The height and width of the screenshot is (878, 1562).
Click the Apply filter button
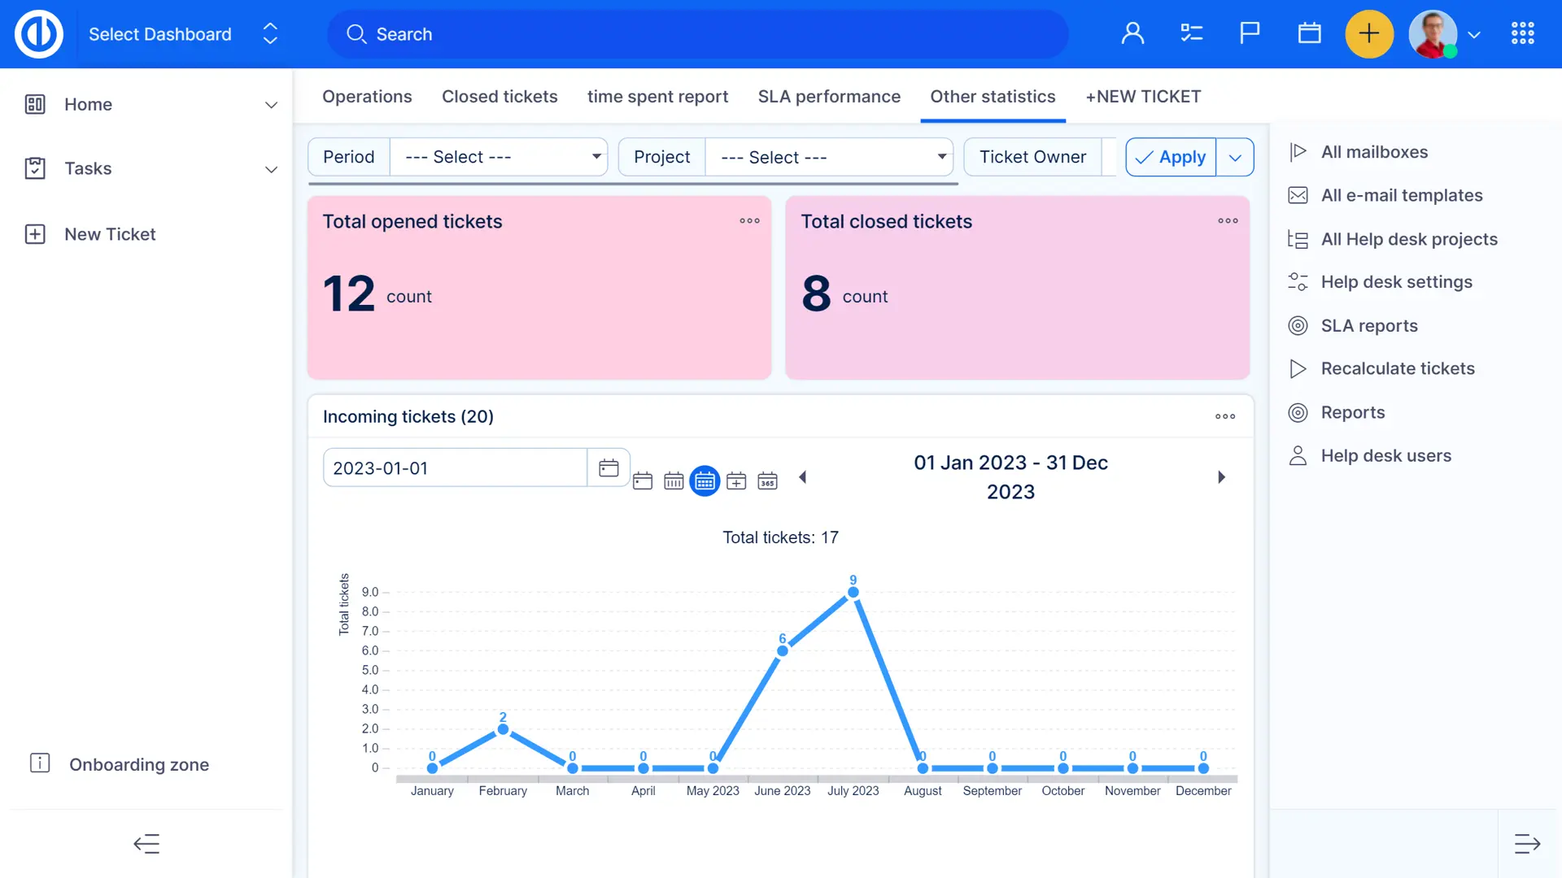(x=1171, y=157)
